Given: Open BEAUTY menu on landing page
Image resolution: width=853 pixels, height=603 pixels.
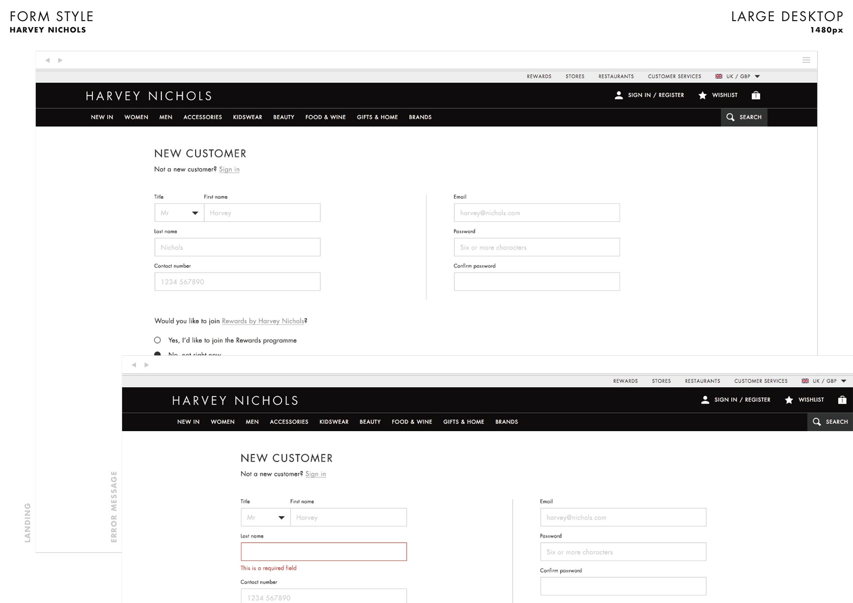Looking at the screenshot, I should 284,117.
